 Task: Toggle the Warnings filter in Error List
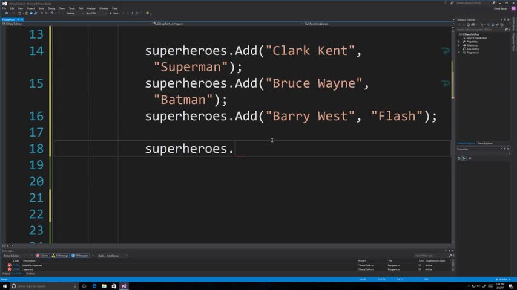pos(60,256)
